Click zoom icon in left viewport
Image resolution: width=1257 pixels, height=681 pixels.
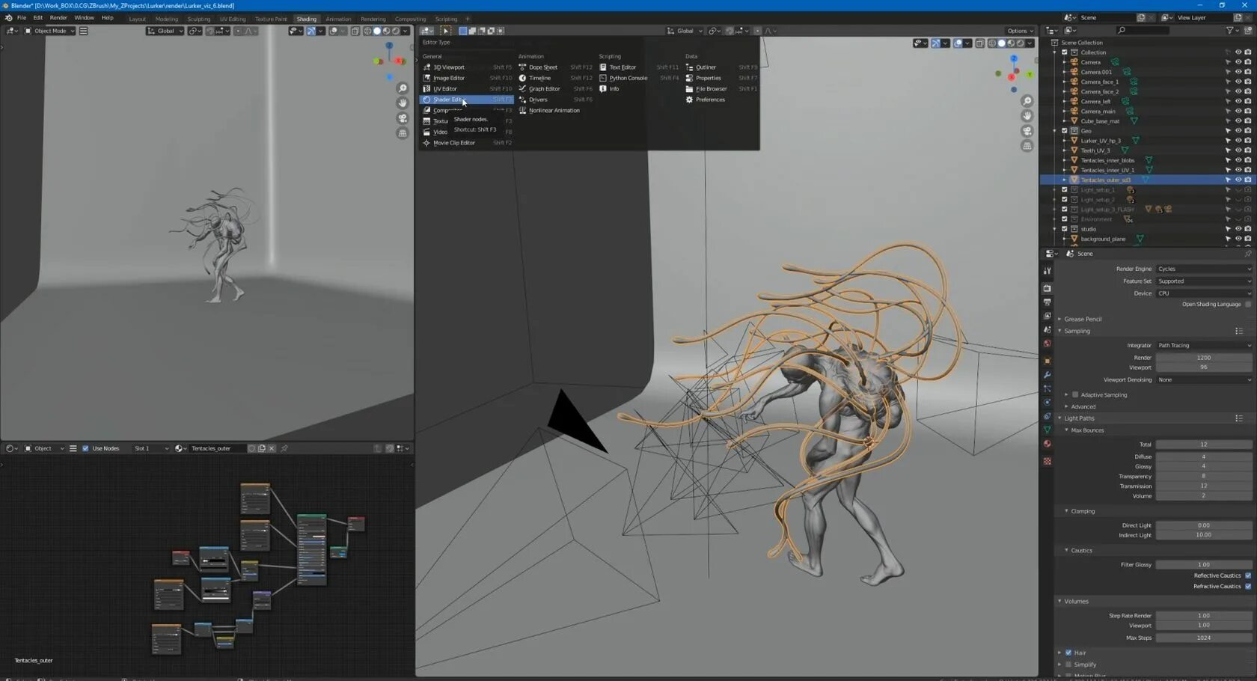(x=403, y=88)
